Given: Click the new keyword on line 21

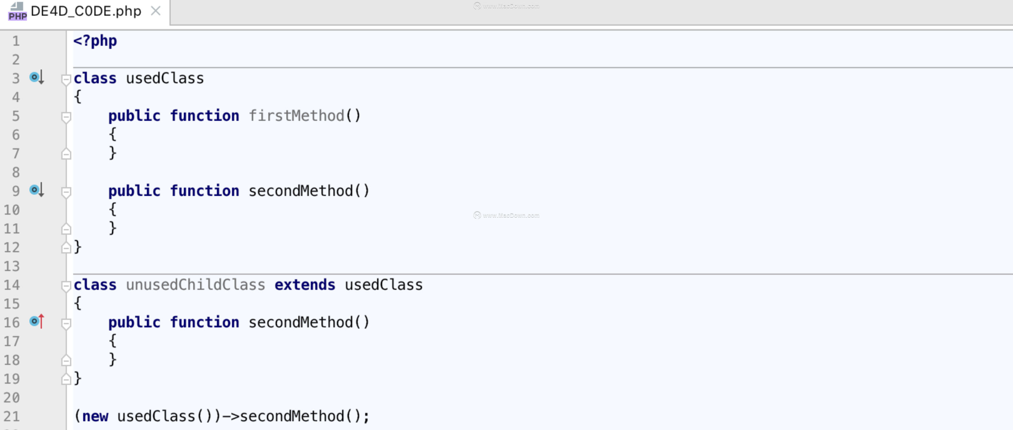Looking at the screenshot, I should pyautogui.click(x=95, y=416).
